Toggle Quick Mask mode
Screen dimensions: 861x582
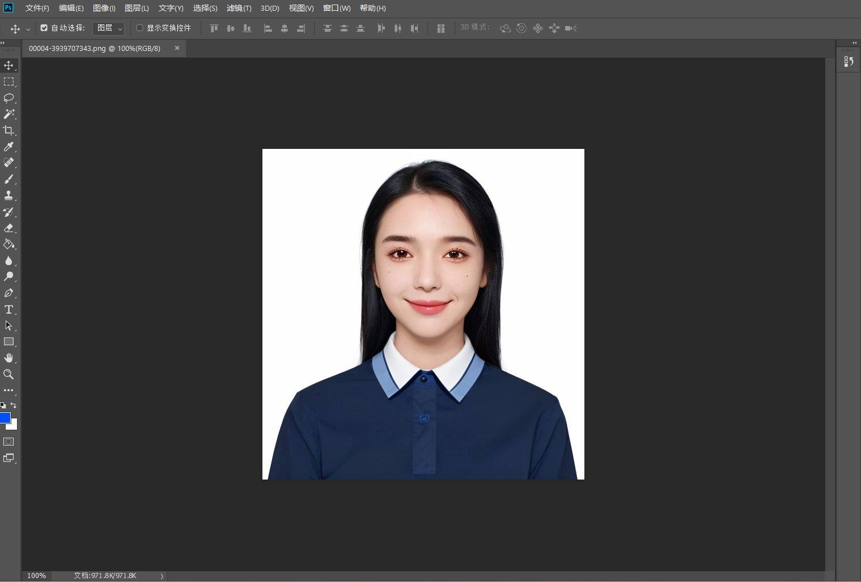tap(9, 442)
